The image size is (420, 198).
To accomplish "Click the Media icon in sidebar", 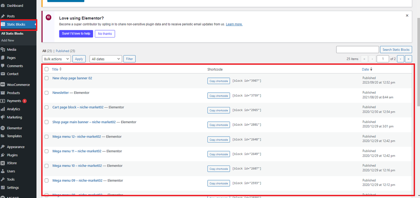I will (x=3, y=50).
